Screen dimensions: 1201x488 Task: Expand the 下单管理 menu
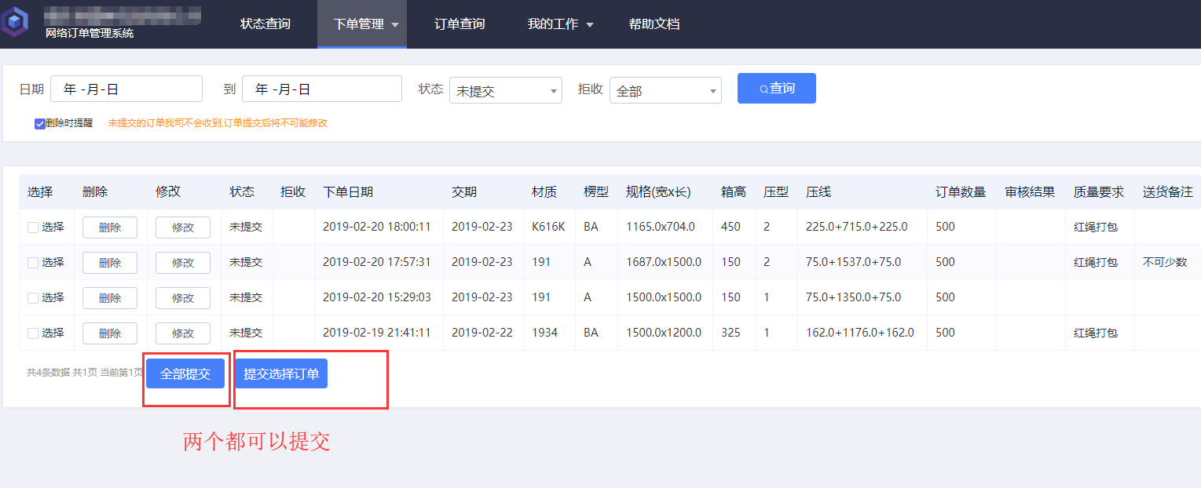365,24
